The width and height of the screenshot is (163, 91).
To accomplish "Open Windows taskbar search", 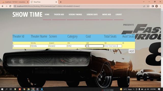I will tap(6, 89).
